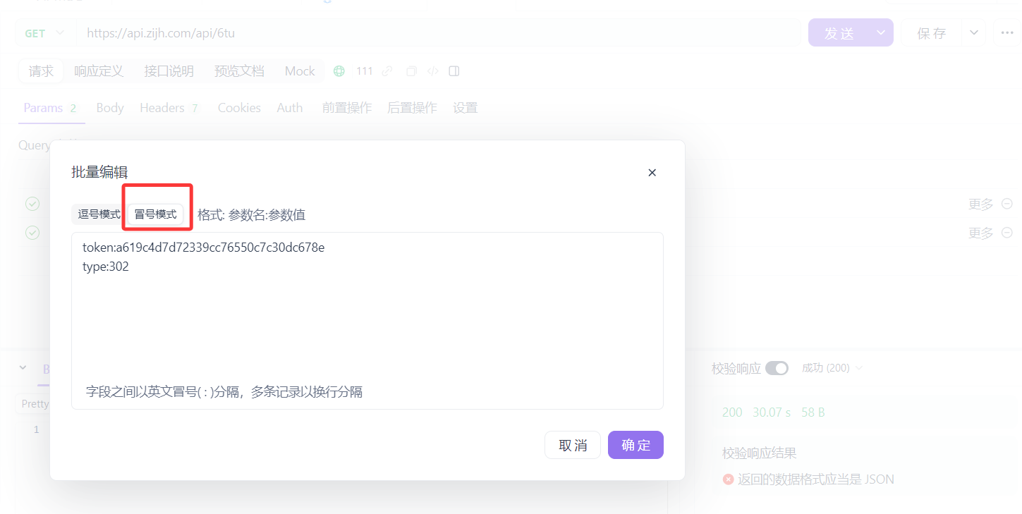Open the GET method dropdown

coord(42,32)
